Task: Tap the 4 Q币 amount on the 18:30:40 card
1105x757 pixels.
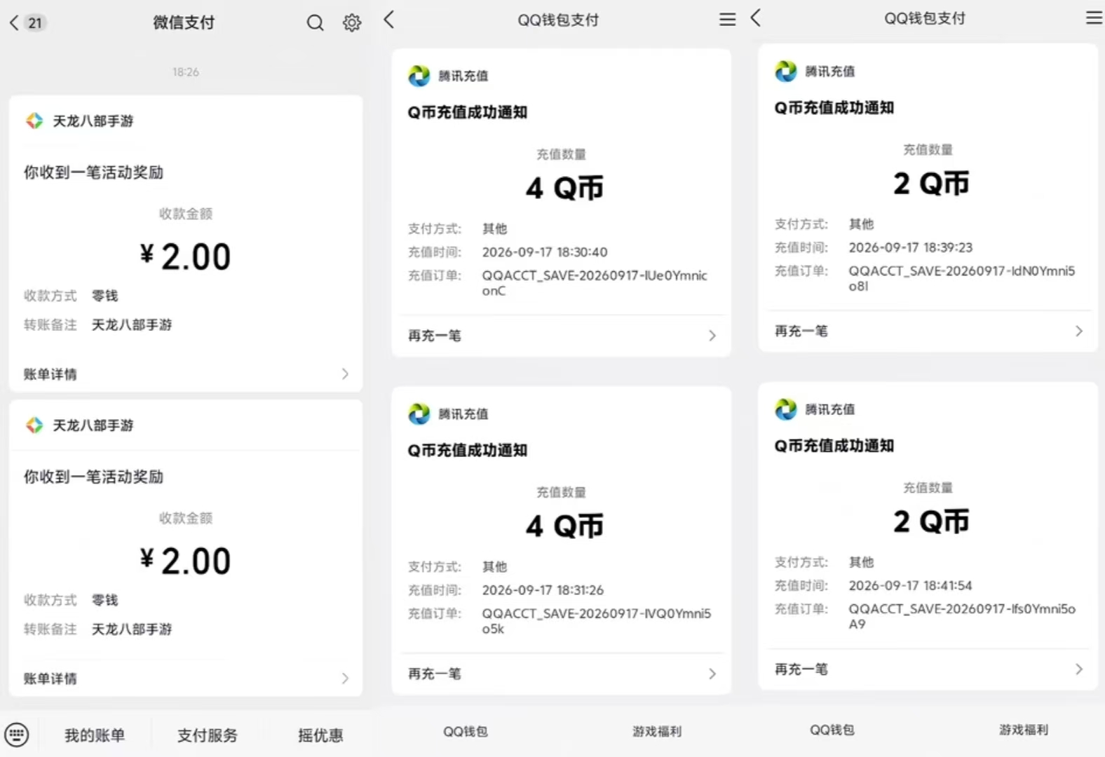Action: [564, 188]
